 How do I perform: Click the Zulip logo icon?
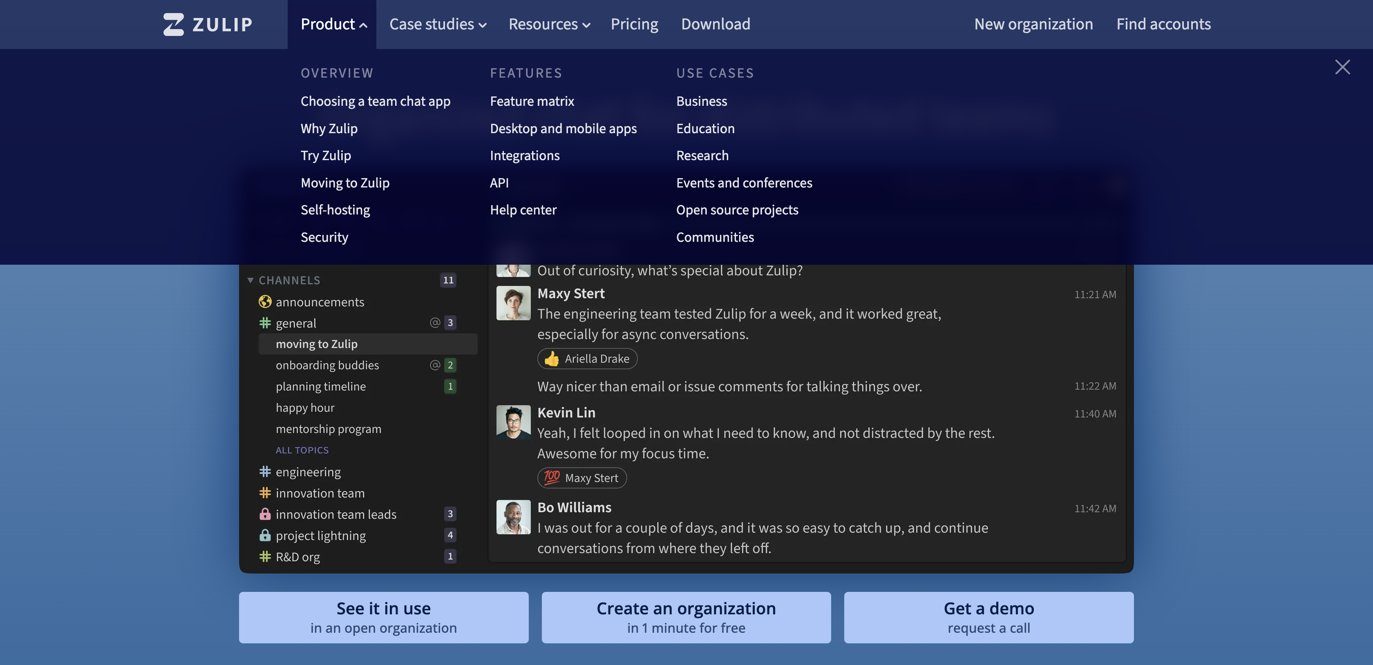[x=174, y=25]
